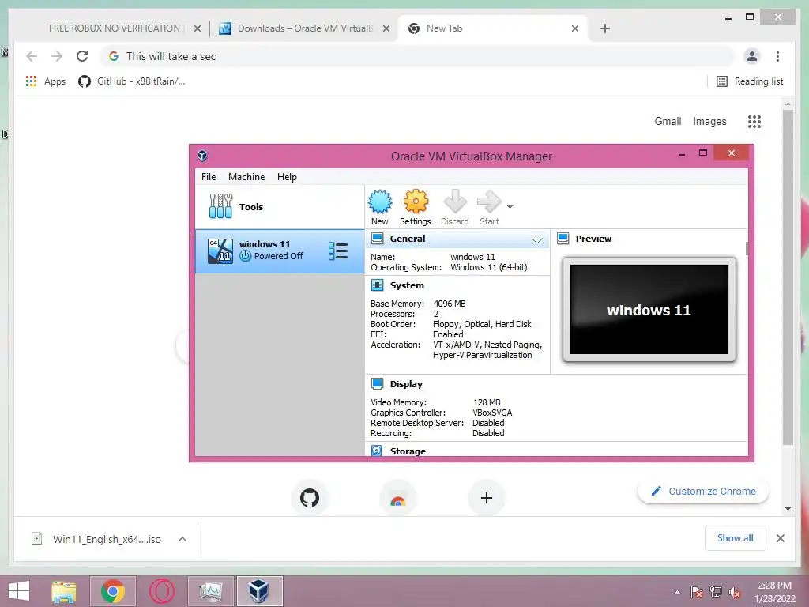The height and width of the screenshot is (607, 809).
Task: Close the New Tab tab
Action: click(x=575, y=29)
